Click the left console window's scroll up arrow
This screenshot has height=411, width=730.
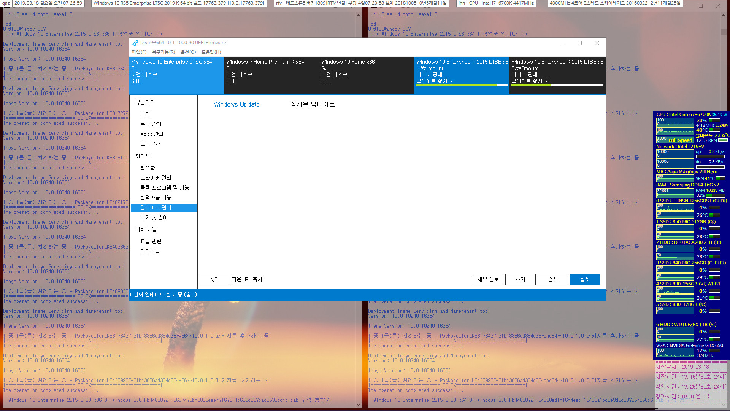click(x=359, y=15)
